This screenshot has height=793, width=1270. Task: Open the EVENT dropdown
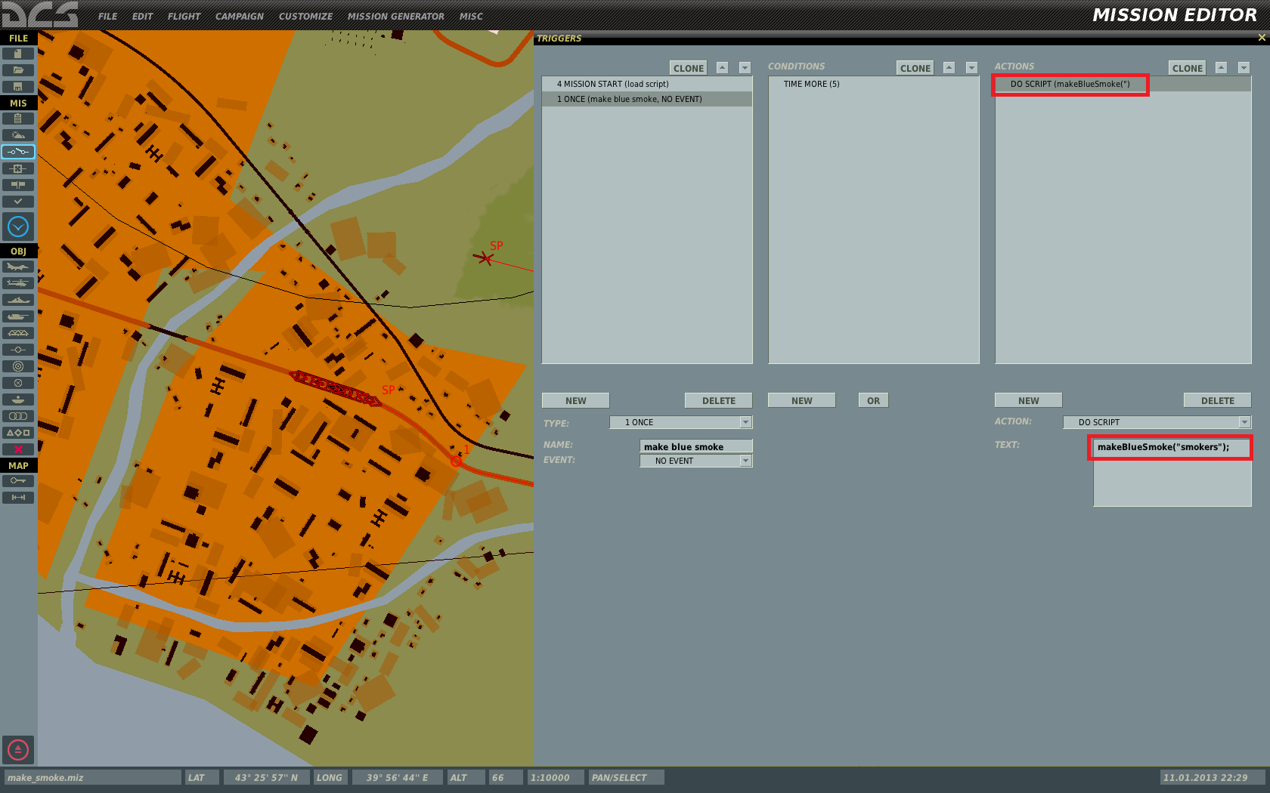[x=696, y=461]
